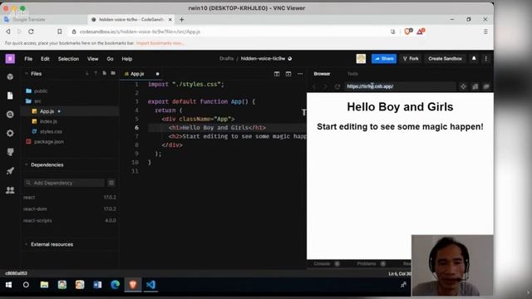The width and height of the screenshot is (532, 299).
Task: Open the Explorer file icon in sidebar
Action: (x=10, y=96)
